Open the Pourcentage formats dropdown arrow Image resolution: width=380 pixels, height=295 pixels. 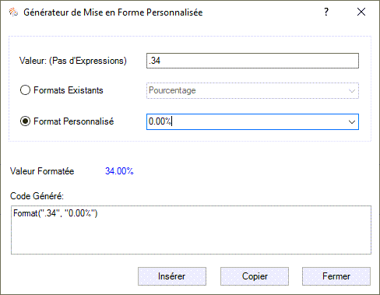[x=352, y=91]
